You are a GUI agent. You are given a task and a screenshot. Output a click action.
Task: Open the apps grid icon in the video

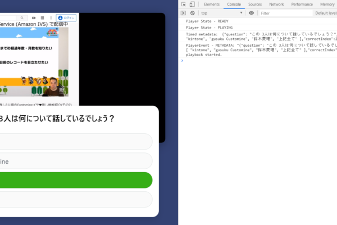pyautogui.click(x=43, y=18)
